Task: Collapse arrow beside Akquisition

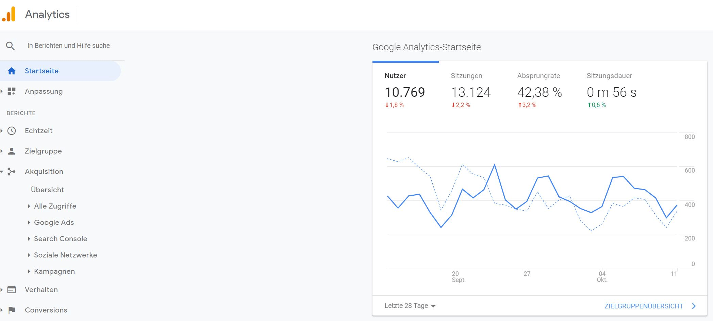Action: click(2, 172)
